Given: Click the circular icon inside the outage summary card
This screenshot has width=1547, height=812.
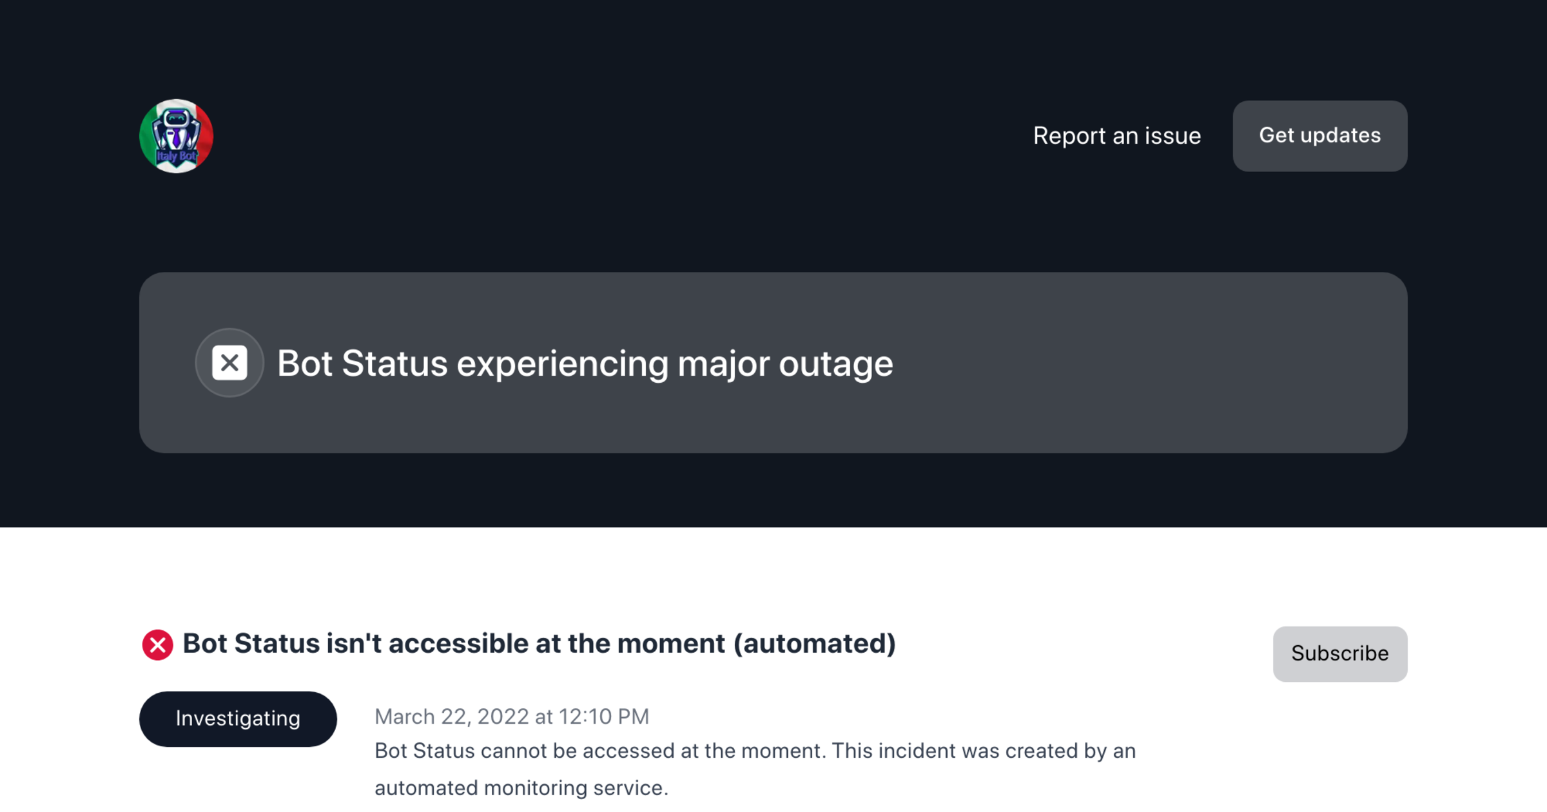Looking at the screenshot, I should point(229,363).
